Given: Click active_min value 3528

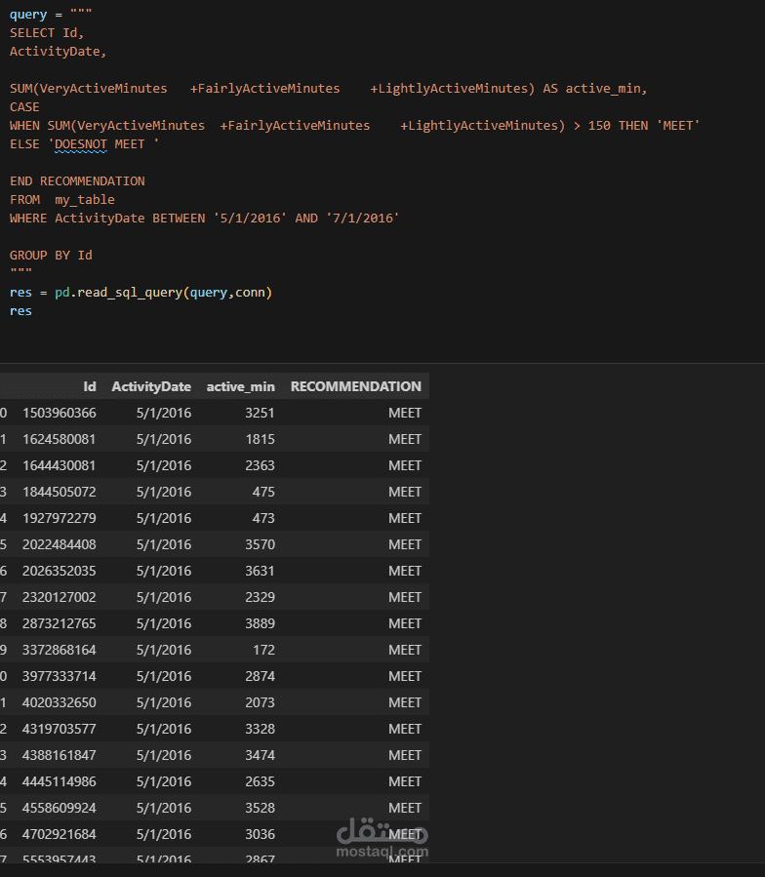Looking at the screenshot, I should [260, 808].
